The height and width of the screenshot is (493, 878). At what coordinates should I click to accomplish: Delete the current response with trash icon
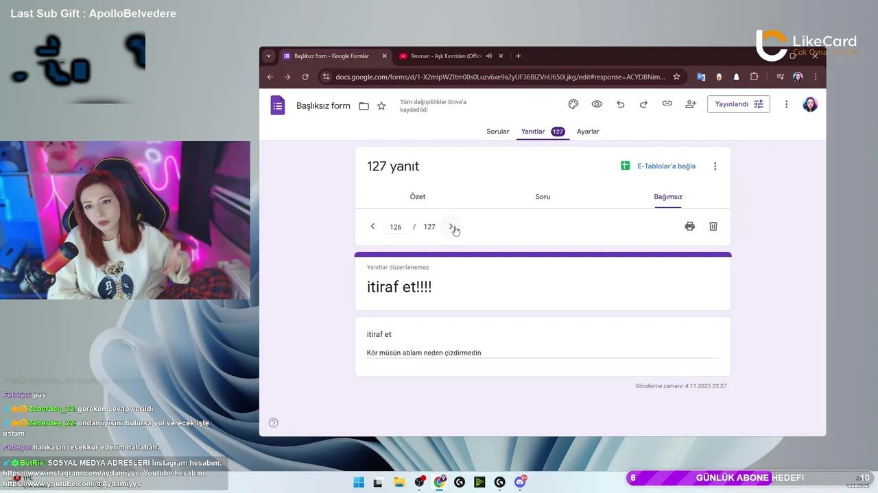click(x=713, y=226)
